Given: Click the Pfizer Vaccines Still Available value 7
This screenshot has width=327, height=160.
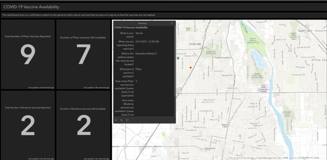Looking at the screenshot, I should (x=84, y=54).
